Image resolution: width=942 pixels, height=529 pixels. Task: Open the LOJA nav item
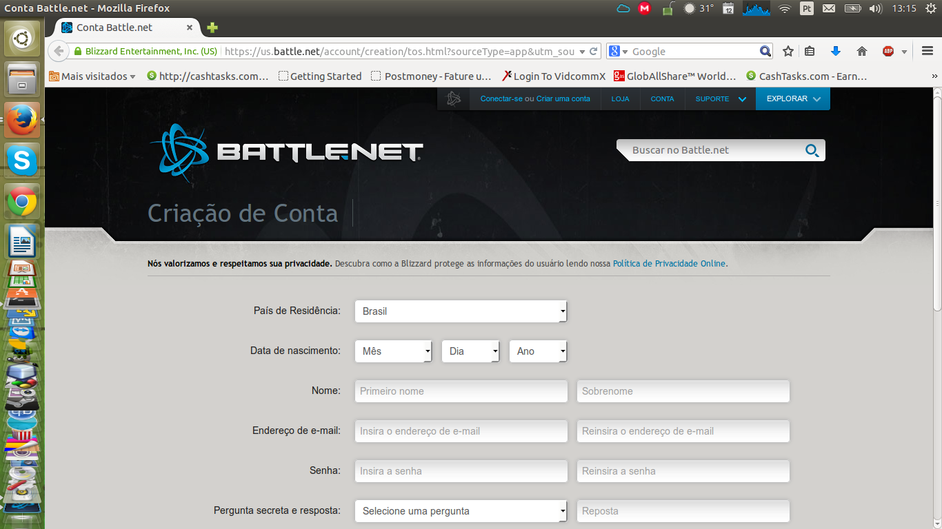pos(620,98)
